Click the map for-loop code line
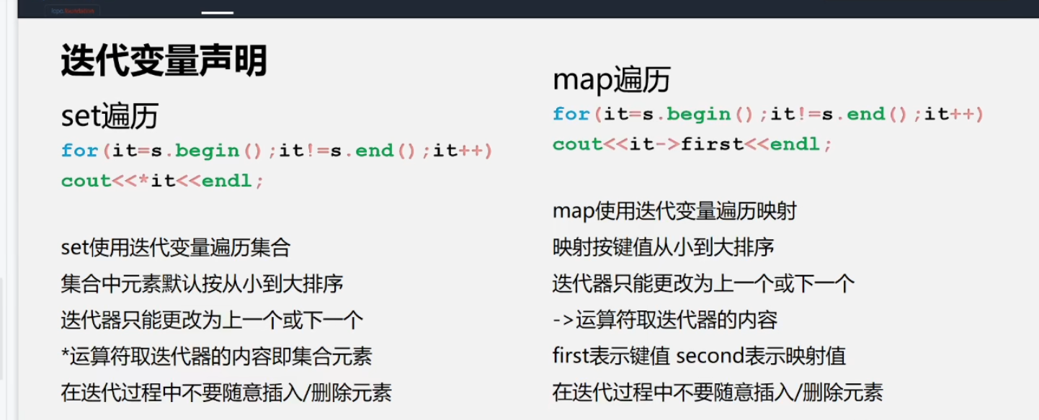The width and height of the screenshot is (1039, 420). 768,114
